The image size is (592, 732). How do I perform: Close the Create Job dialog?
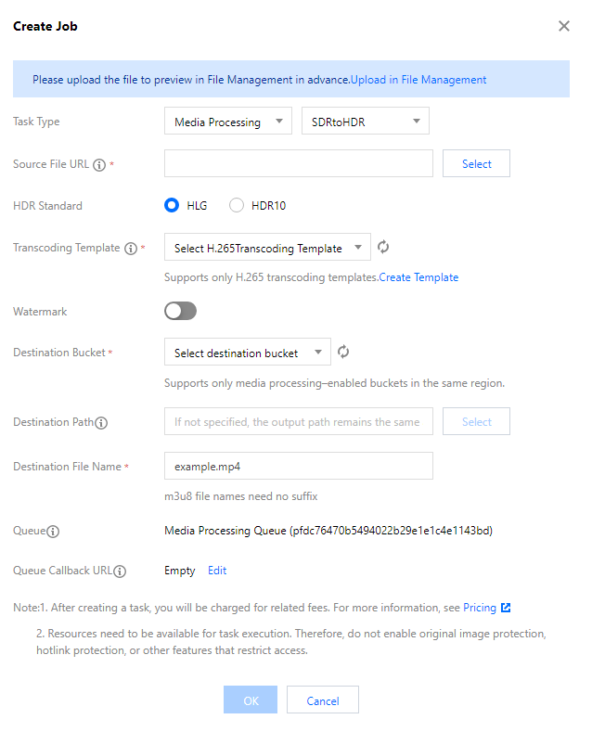coord(563,27)
